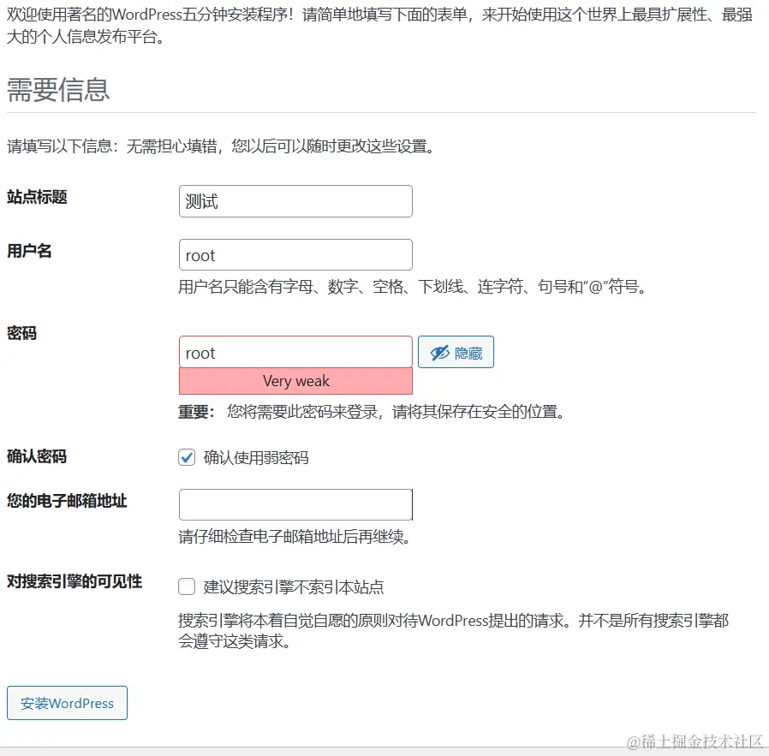The height and width of the screenshot is (756, 769).
Task: Click the 建议搜索引擎不索引本站点 label text
Action: (x=293, y=586)
